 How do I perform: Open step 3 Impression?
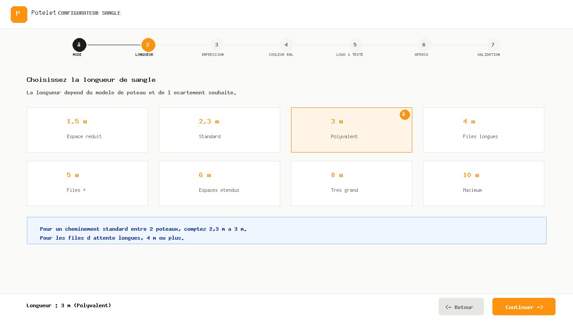[x=217, y=45]
